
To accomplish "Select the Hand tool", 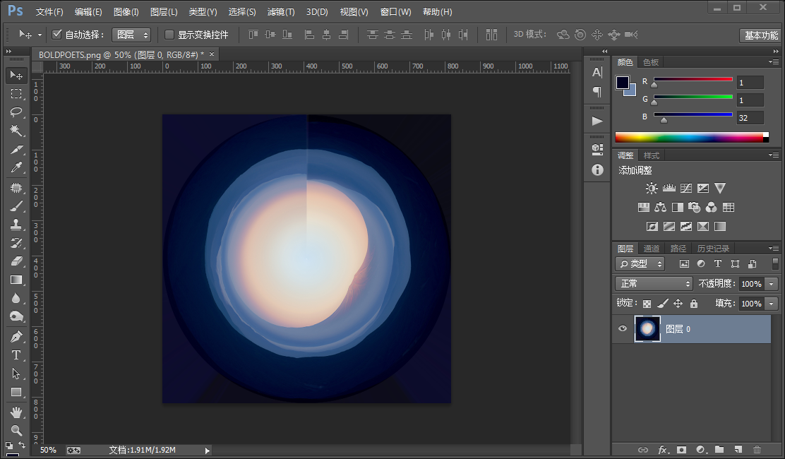I will coord(16,412).
